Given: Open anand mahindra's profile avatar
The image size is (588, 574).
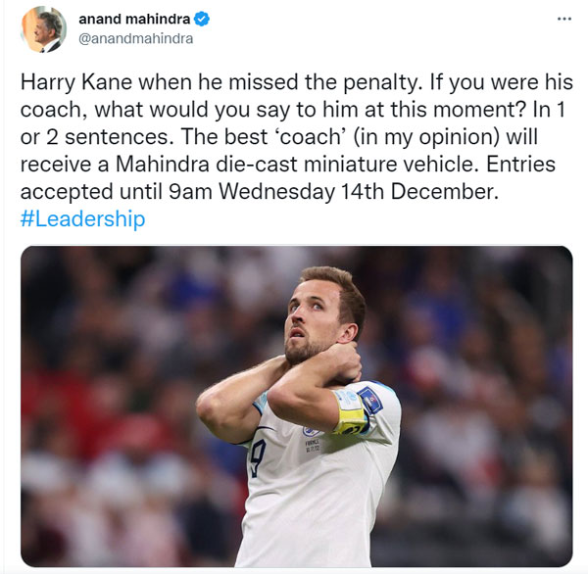Looking at the screenshot, I should click(43, 28).
